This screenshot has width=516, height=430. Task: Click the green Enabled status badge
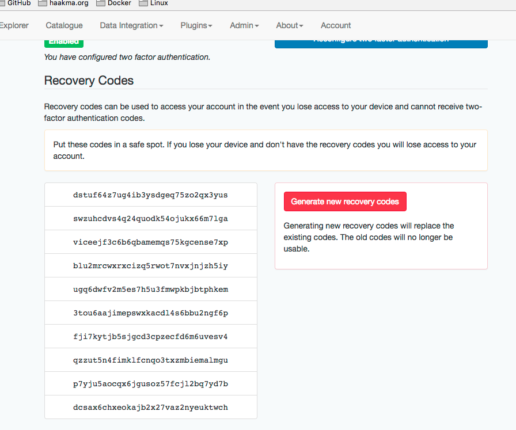pos(63,41)
